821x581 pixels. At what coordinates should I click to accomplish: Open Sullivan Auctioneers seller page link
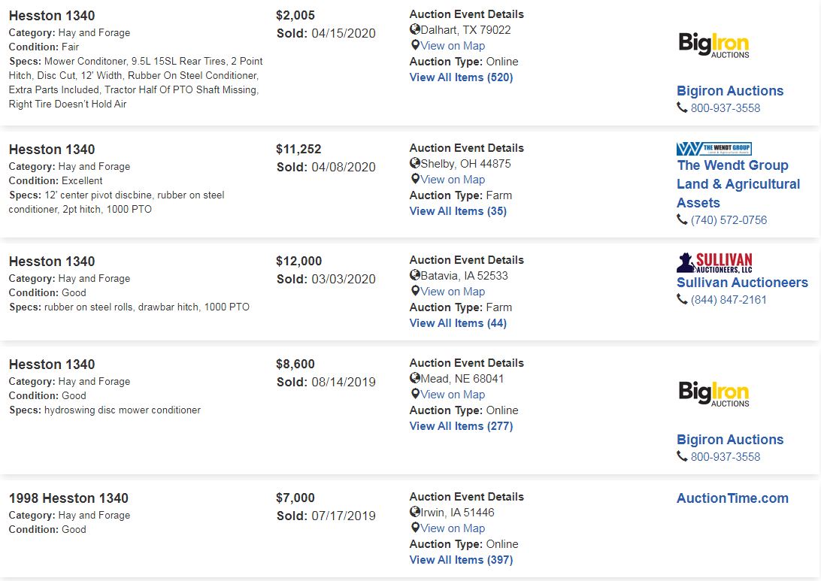click(x=742, y=283)
